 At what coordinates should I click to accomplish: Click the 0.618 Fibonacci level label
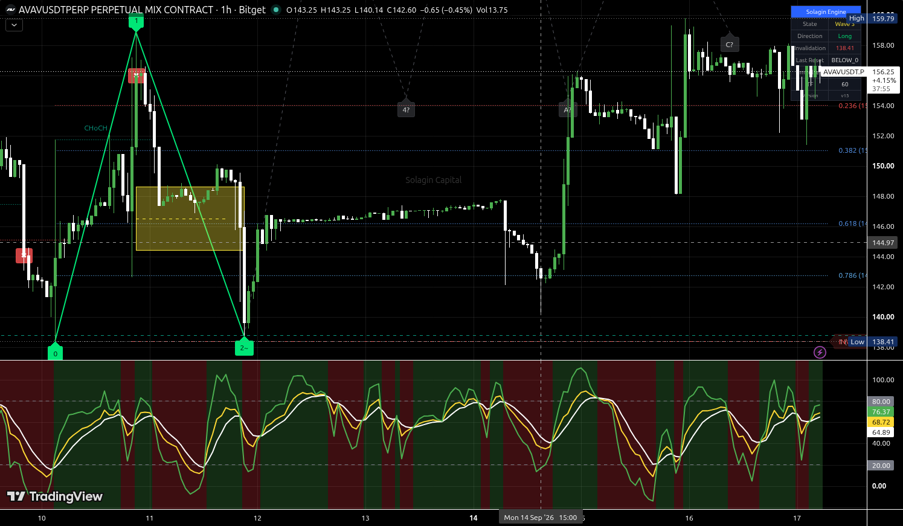(852, 223)
